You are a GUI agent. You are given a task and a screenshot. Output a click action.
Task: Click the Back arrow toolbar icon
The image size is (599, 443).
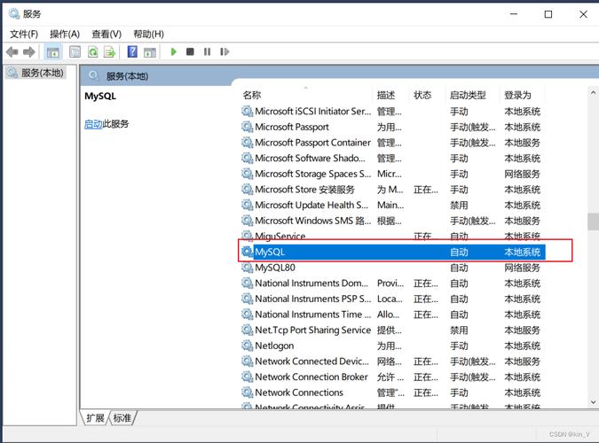[12, 52]
